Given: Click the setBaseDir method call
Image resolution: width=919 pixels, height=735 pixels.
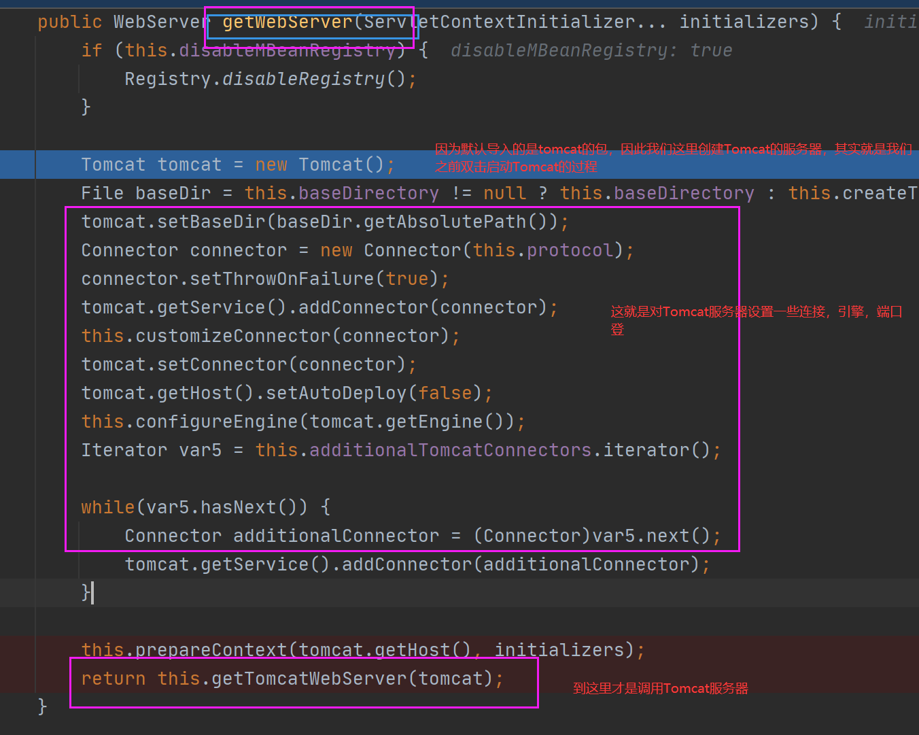Looking at the screenshot, I should pos(211,221).
